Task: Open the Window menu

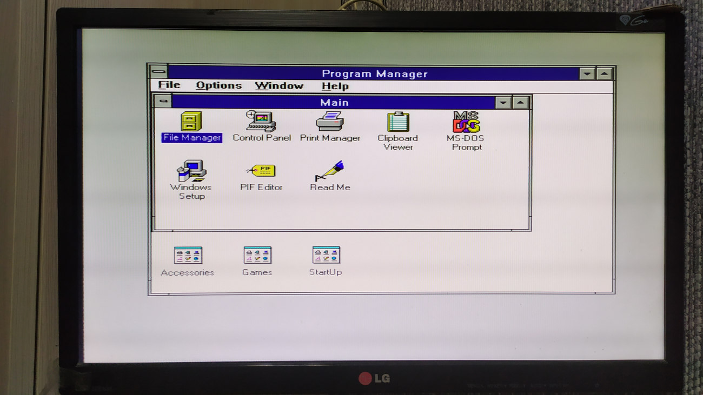Action: coord(279,86)
